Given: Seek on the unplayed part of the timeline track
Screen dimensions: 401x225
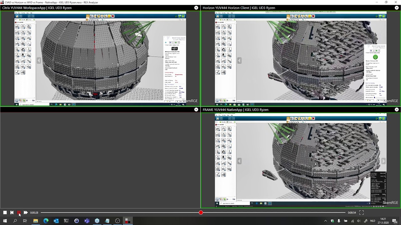Looking at the screenshot, I should point(274,212).
